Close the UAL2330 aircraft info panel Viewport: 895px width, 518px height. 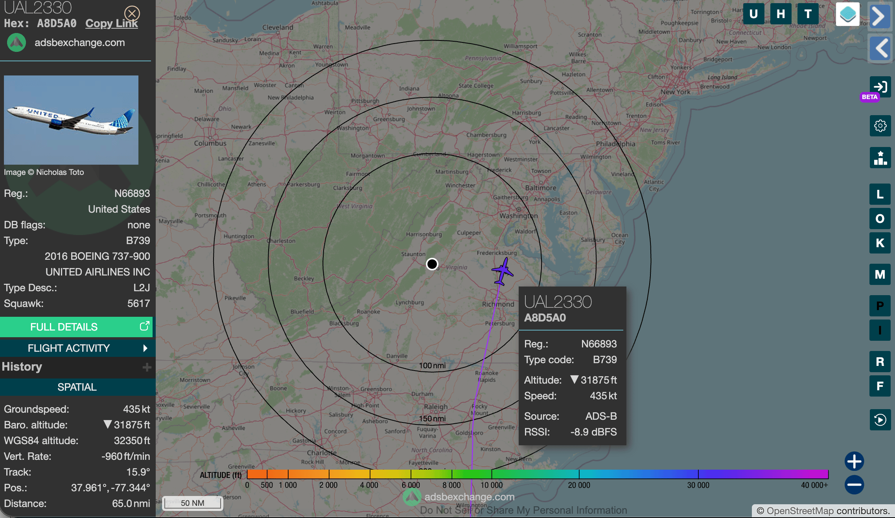132,13
